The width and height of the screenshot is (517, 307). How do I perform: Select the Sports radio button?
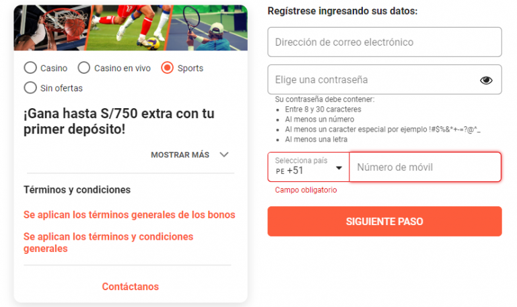pos(167,68)
